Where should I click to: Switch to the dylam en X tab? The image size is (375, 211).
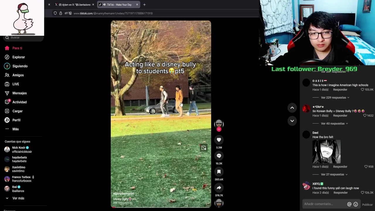click(74, 5)
